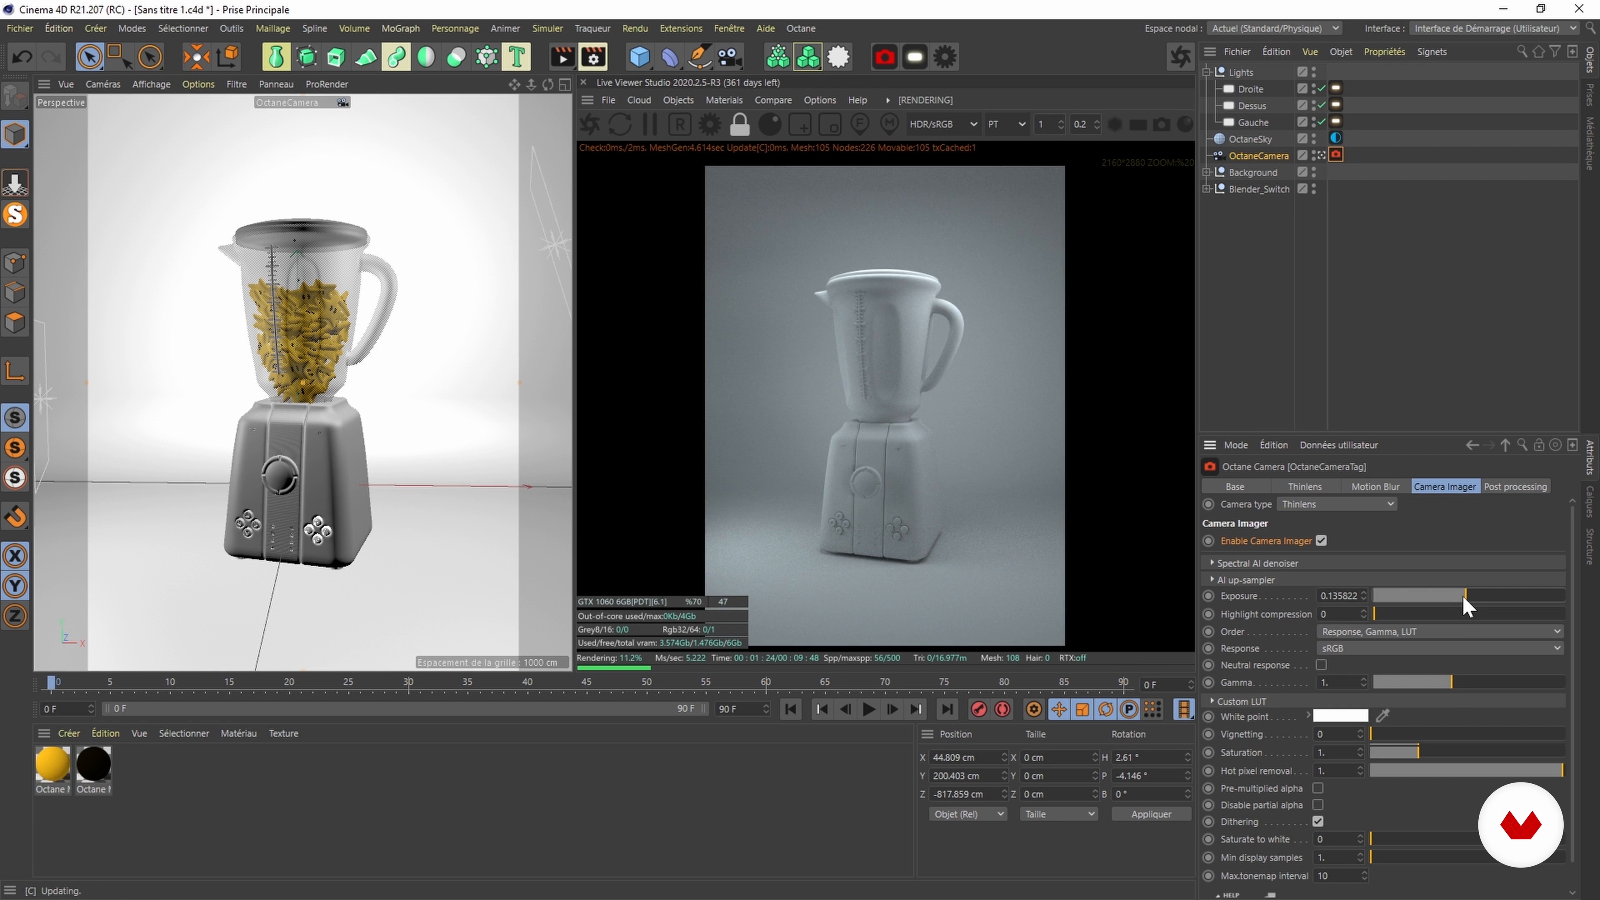Click Live Viewer settings gear icon
Viewport: 1600px width, 900px height.
710,124
